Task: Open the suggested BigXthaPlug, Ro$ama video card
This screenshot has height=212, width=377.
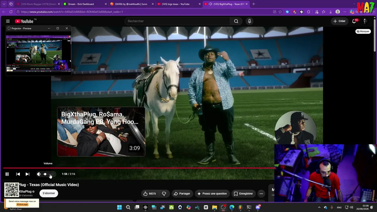Action: coord(101,132)
